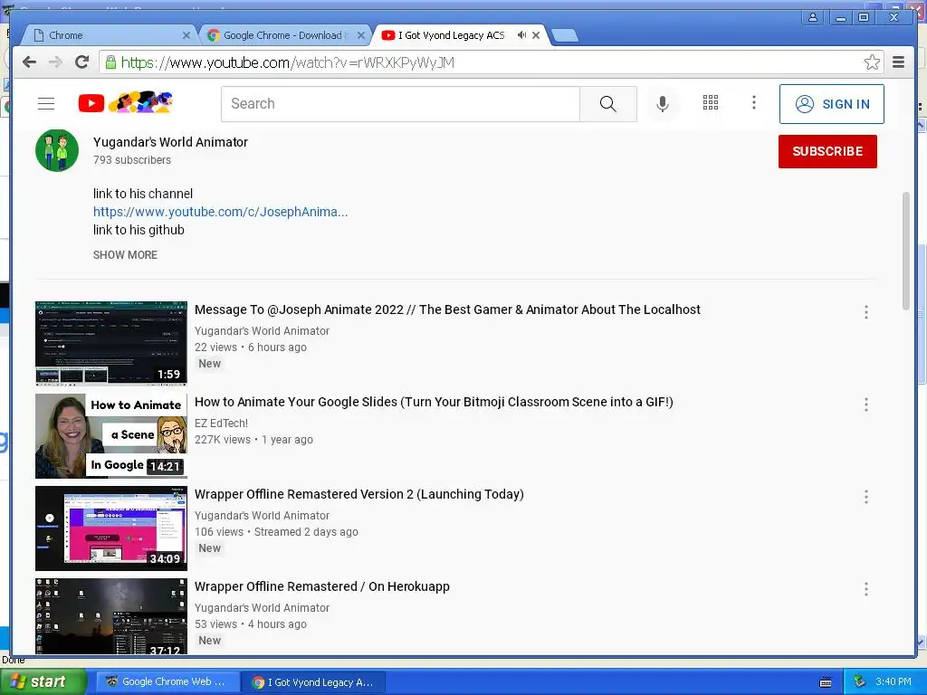Viewport: 927px width, 695px height.
Task: Click the Chrome user profile icon in title bar
Action: 813,17
